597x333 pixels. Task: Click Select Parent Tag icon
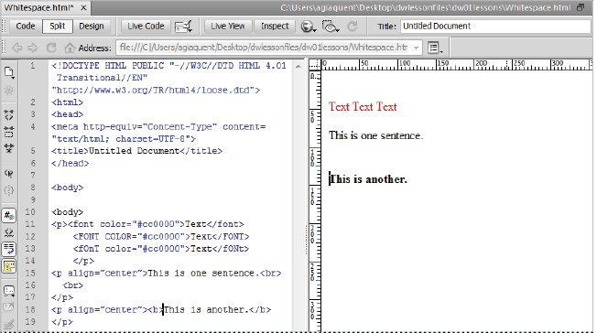(x=9, y=174)
